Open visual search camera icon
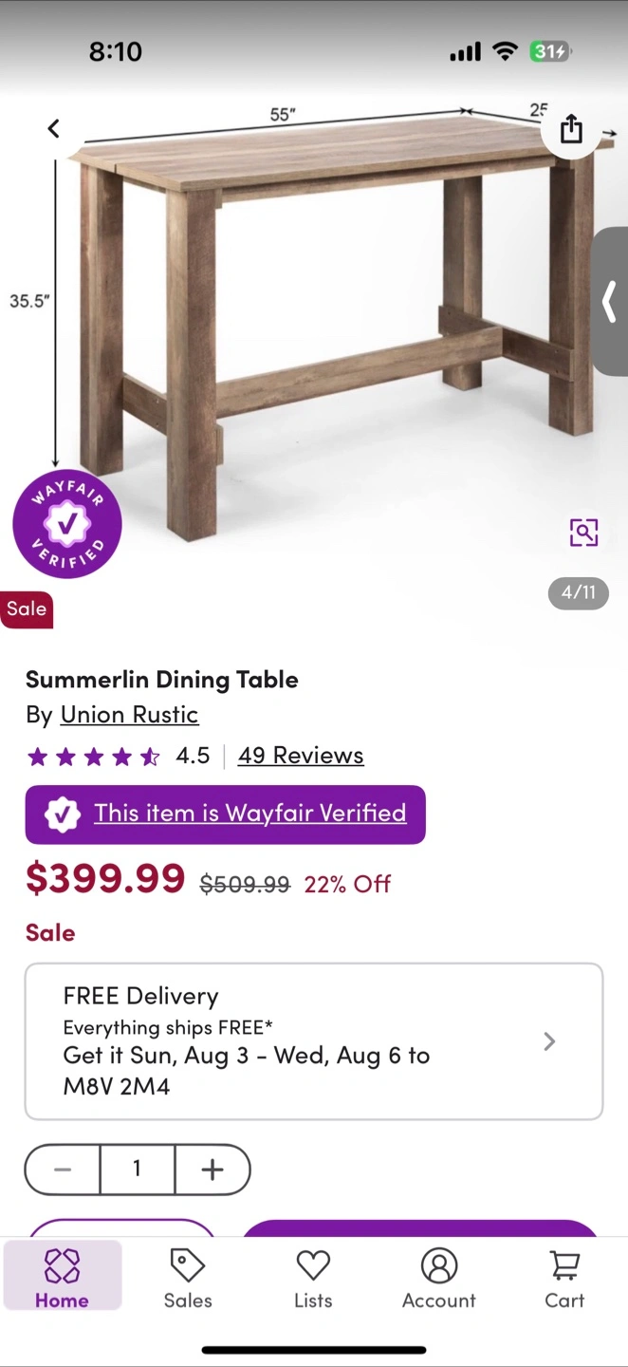Screen dimensions: 628x1367 tap(583, 533)
